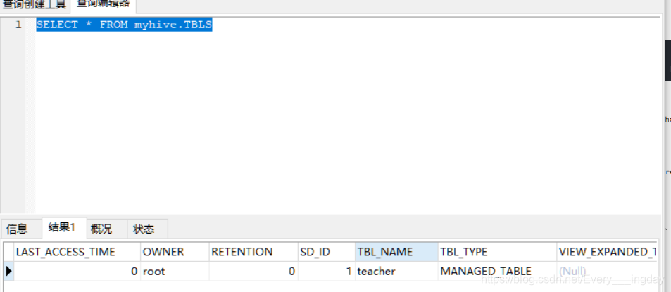Select the row indicator arrow of the teacher row
671x292 pixels.
coord(8,271)
